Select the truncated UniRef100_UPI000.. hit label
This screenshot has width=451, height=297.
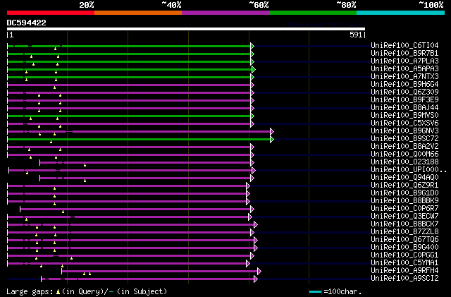pyautogui.click(x=409, y=170)
